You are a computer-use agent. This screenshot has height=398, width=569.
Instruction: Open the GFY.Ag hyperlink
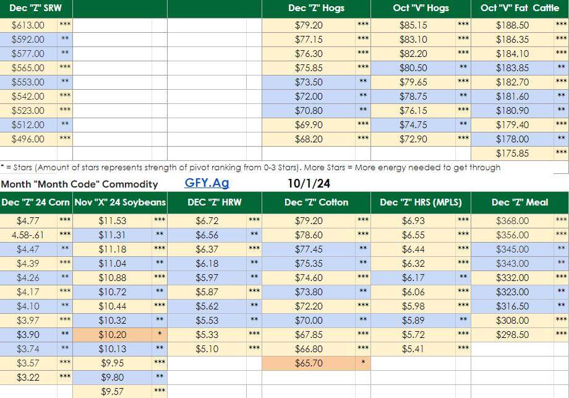click(207, 183)
